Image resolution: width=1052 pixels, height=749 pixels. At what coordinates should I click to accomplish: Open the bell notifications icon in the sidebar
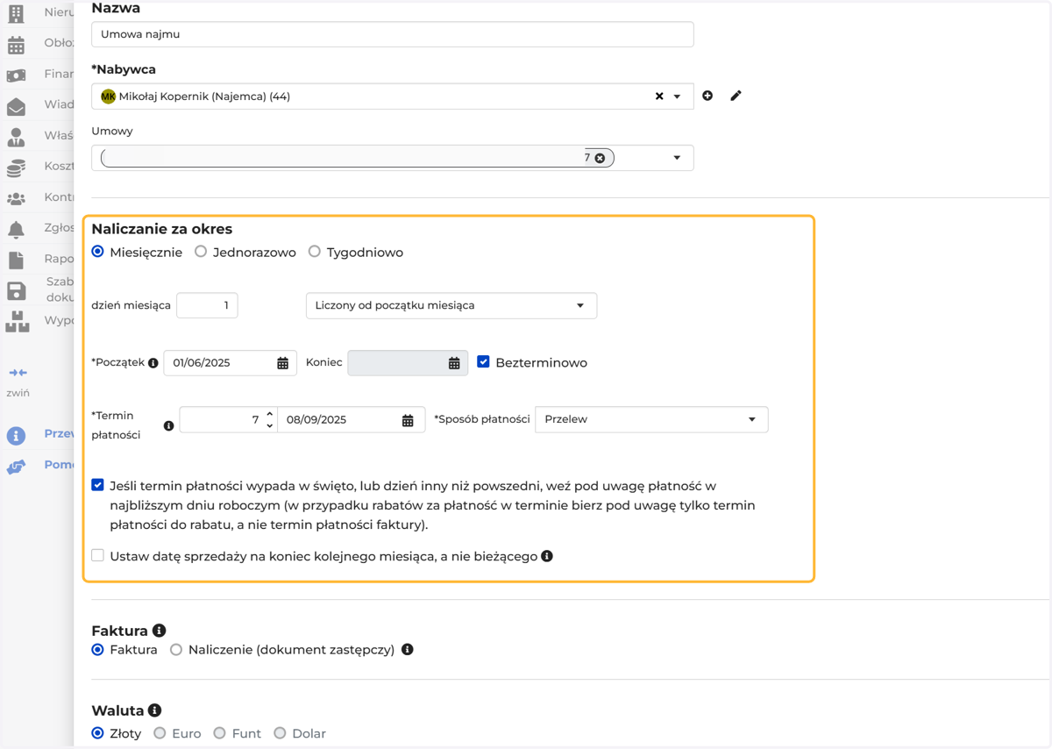click(16, 229)
